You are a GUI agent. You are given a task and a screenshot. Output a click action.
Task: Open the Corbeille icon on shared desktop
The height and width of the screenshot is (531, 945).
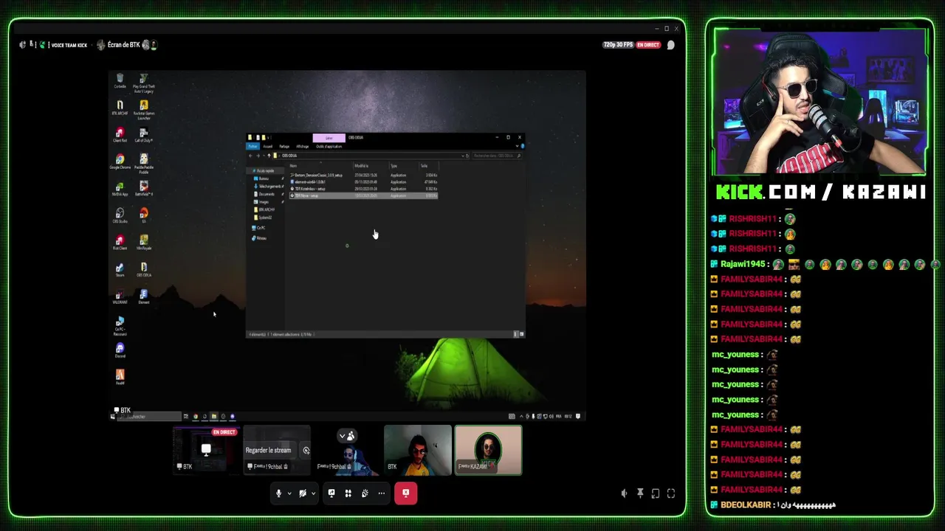(x=120, y=81)
